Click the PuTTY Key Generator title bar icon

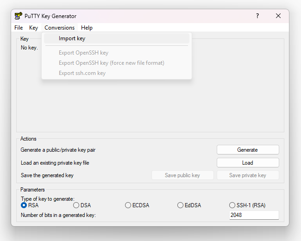click(x=19, y=16)
